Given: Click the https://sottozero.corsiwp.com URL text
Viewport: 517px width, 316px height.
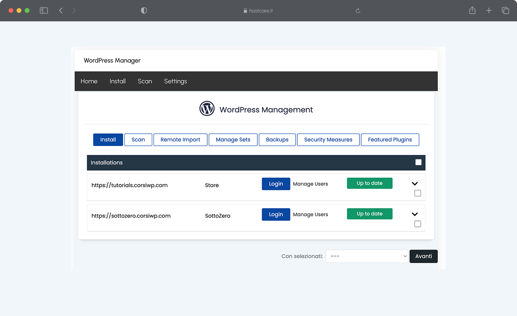Looking at the screenshot, I should (x=131, y=216).
